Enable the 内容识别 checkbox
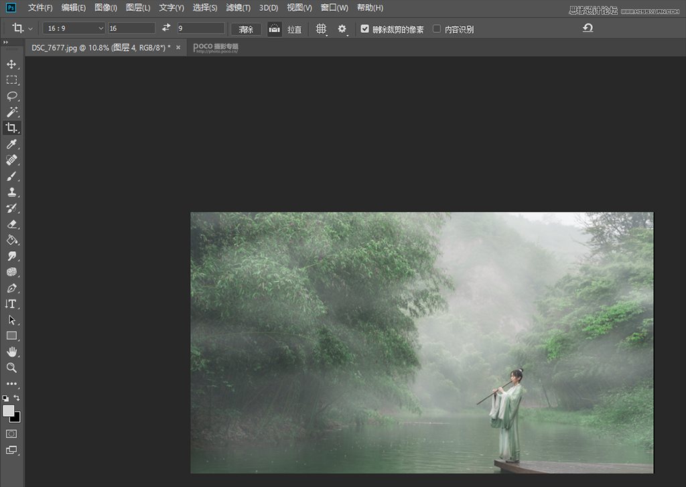 [x=437, y=29]
